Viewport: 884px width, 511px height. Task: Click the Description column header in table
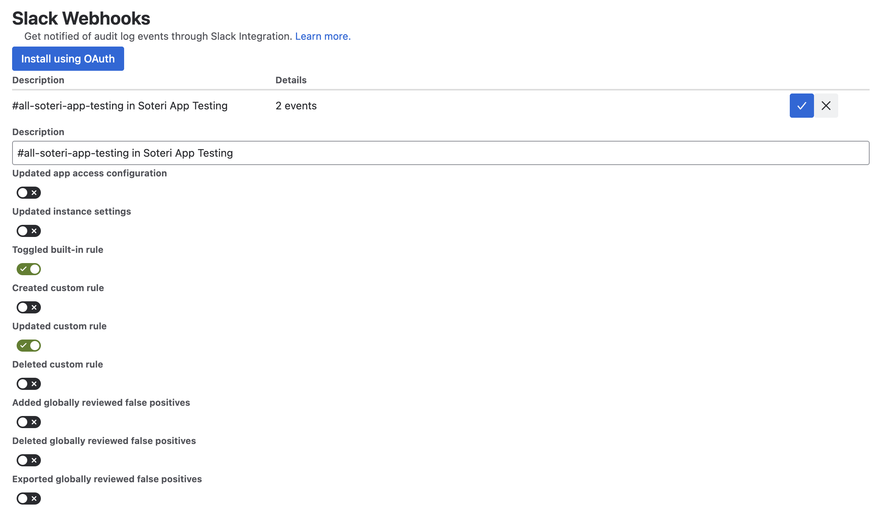[38, 80]
